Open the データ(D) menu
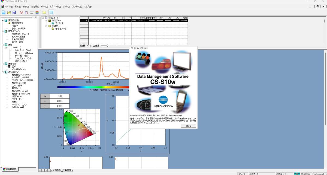Screen dimensions: 327x175 (x=44, y=7)
